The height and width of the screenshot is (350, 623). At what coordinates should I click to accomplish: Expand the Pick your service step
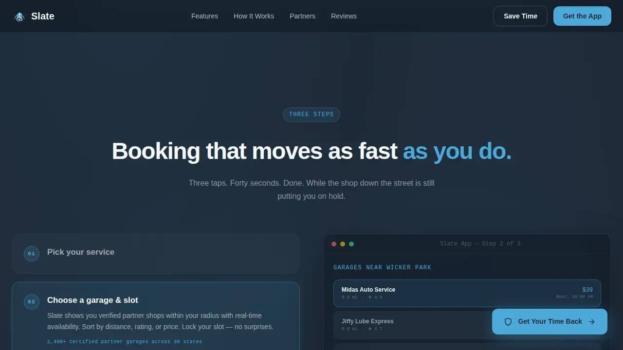pyautogui.click(x=156, y=254)
